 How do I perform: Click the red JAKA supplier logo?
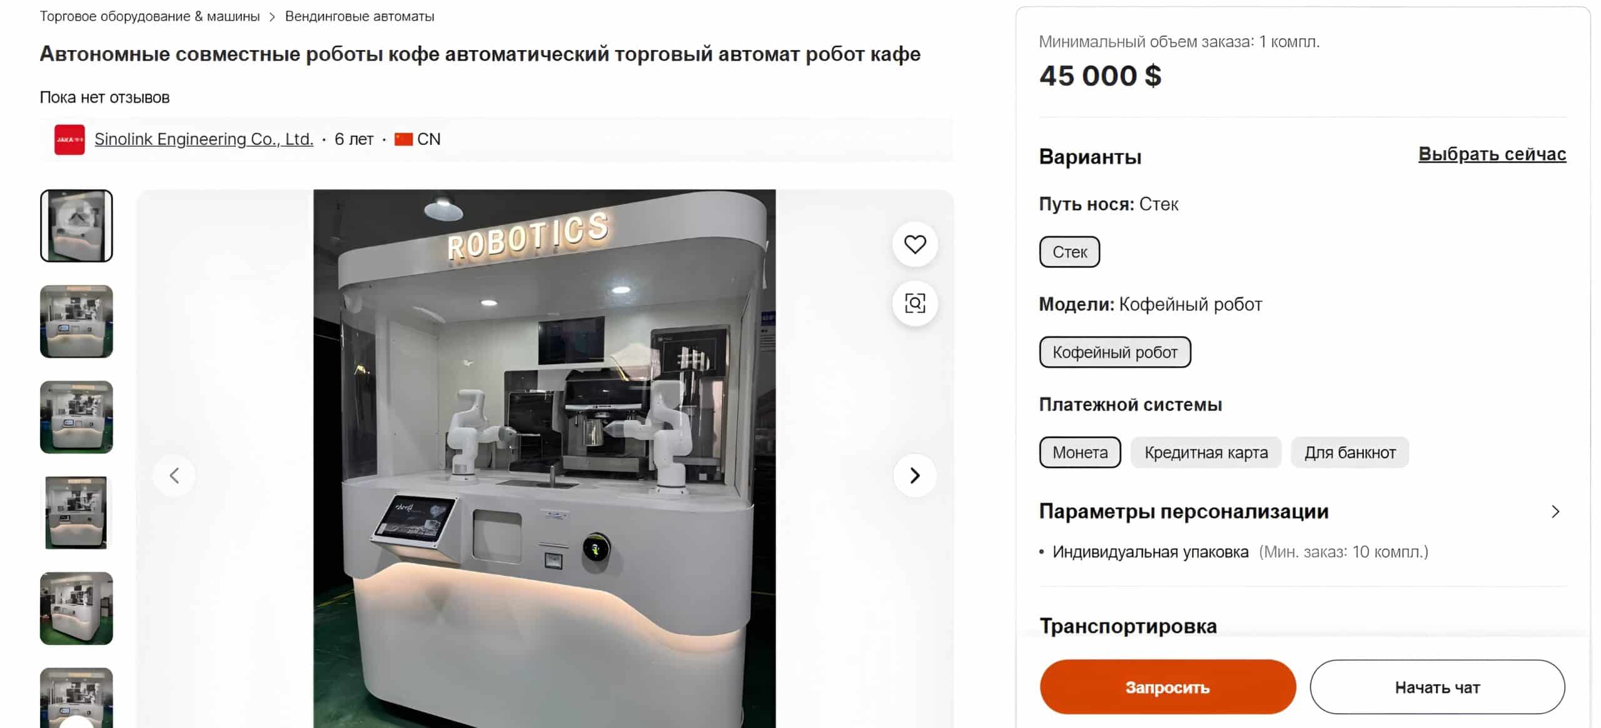tap(69, 139)
